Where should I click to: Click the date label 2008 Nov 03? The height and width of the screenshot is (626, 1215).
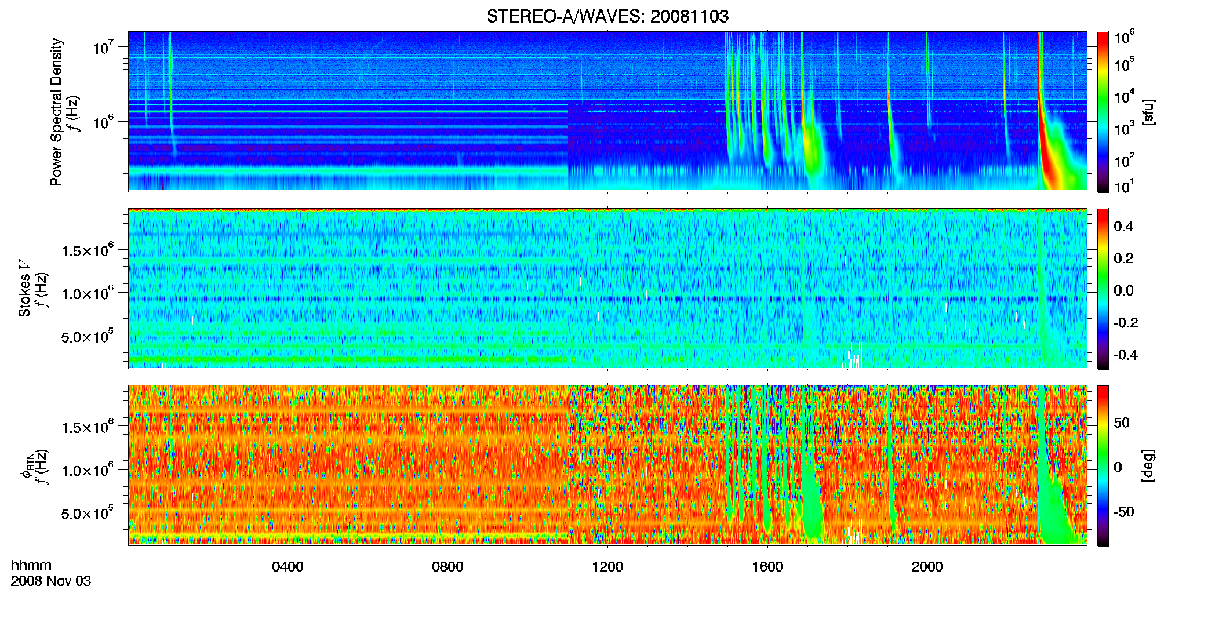pos(51,581)
